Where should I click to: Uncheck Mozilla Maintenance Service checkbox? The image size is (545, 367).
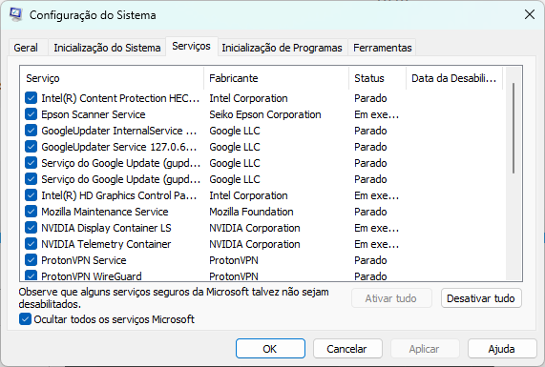click(31, 212)
